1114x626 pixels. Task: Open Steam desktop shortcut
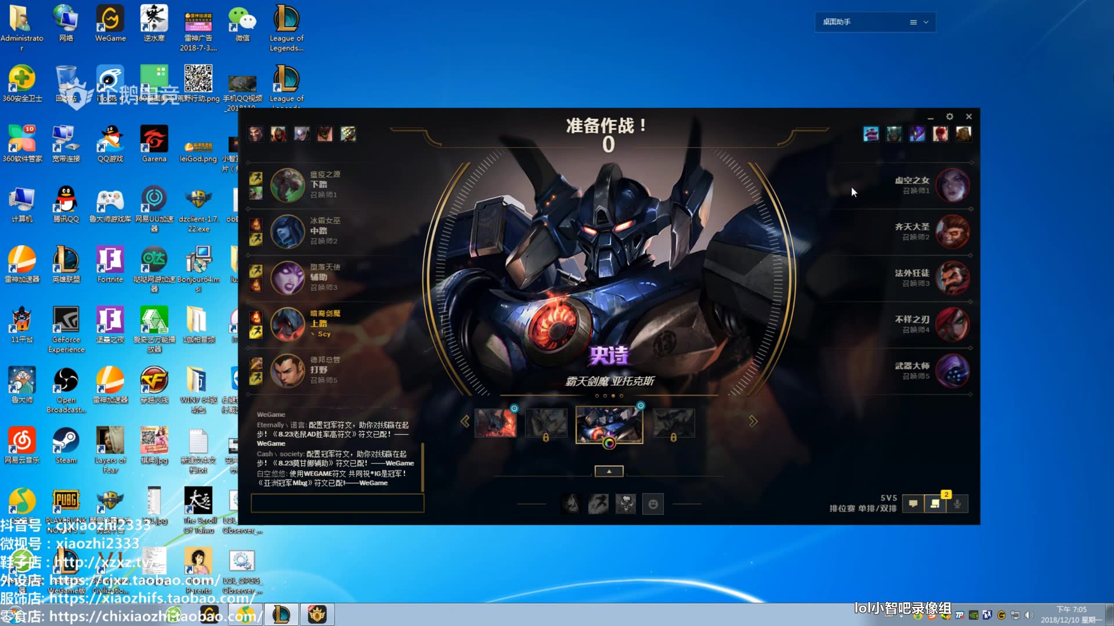coord(66,445)
